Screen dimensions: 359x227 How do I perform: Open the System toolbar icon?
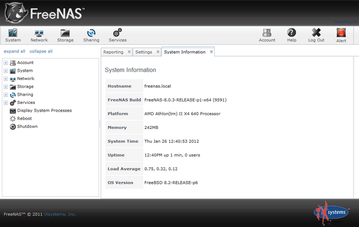click(x=13, y=35)
